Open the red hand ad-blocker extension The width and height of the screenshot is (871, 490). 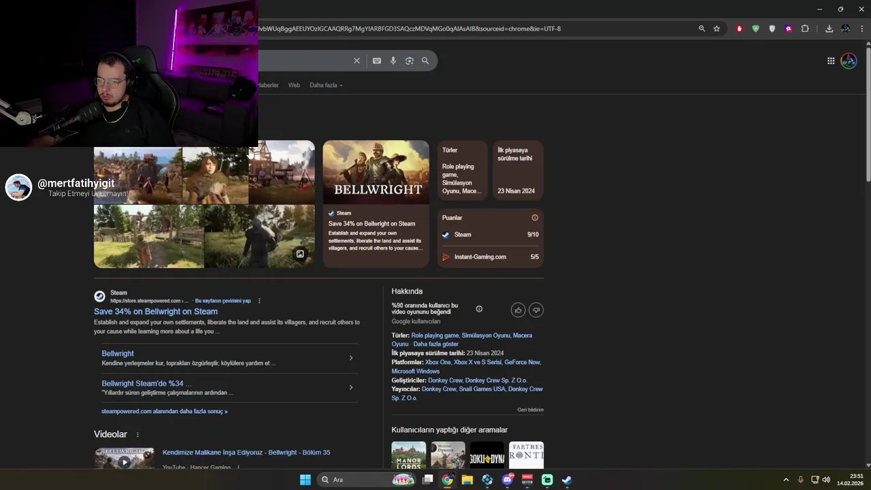click(x=739, y=29)
